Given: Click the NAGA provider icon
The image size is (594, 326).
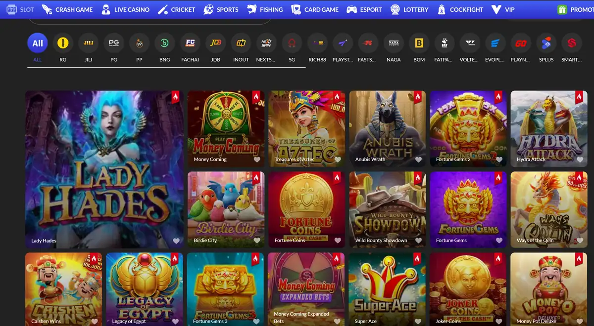Looking at the screenshot, I should (393, 42).
